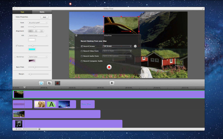Open the Built-in iSight dropdown
The width and height of the screenshot is (223, 139).
117,51
